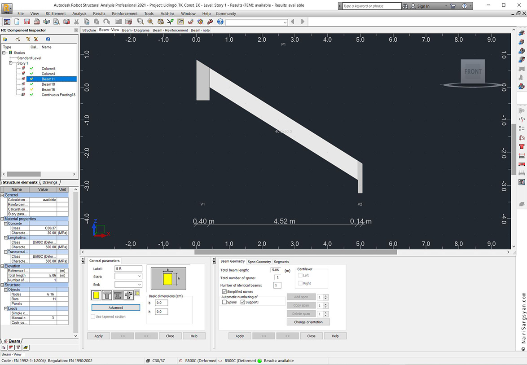This screenshot has height=365, width=527.
Task: Click the Zoom window magnifier icon
Action: (141, 22)
